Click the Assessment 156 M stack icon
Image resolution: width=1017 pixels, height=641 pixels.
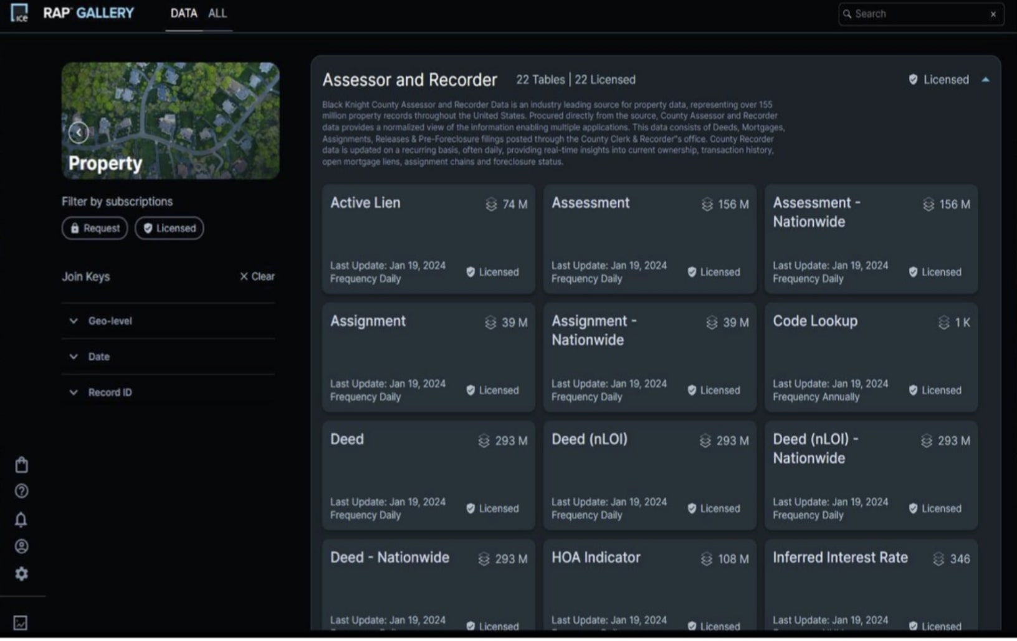(x=707, y=204)
